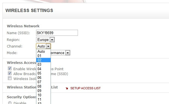The image size is (169, 104).
Task: Click the red arrow icon beside Setup Access List
Action: (x=67, y=88)
